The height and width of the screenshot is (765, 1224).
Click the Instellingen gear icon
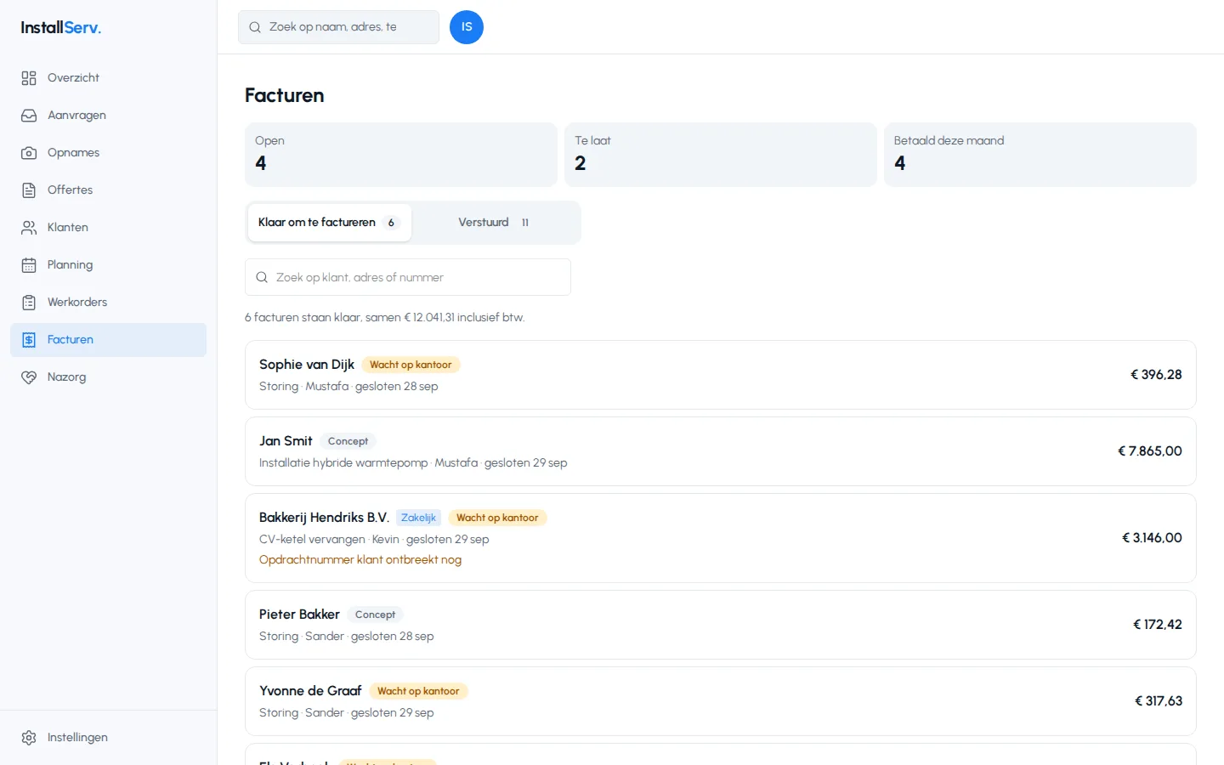(x=29, y=738)
